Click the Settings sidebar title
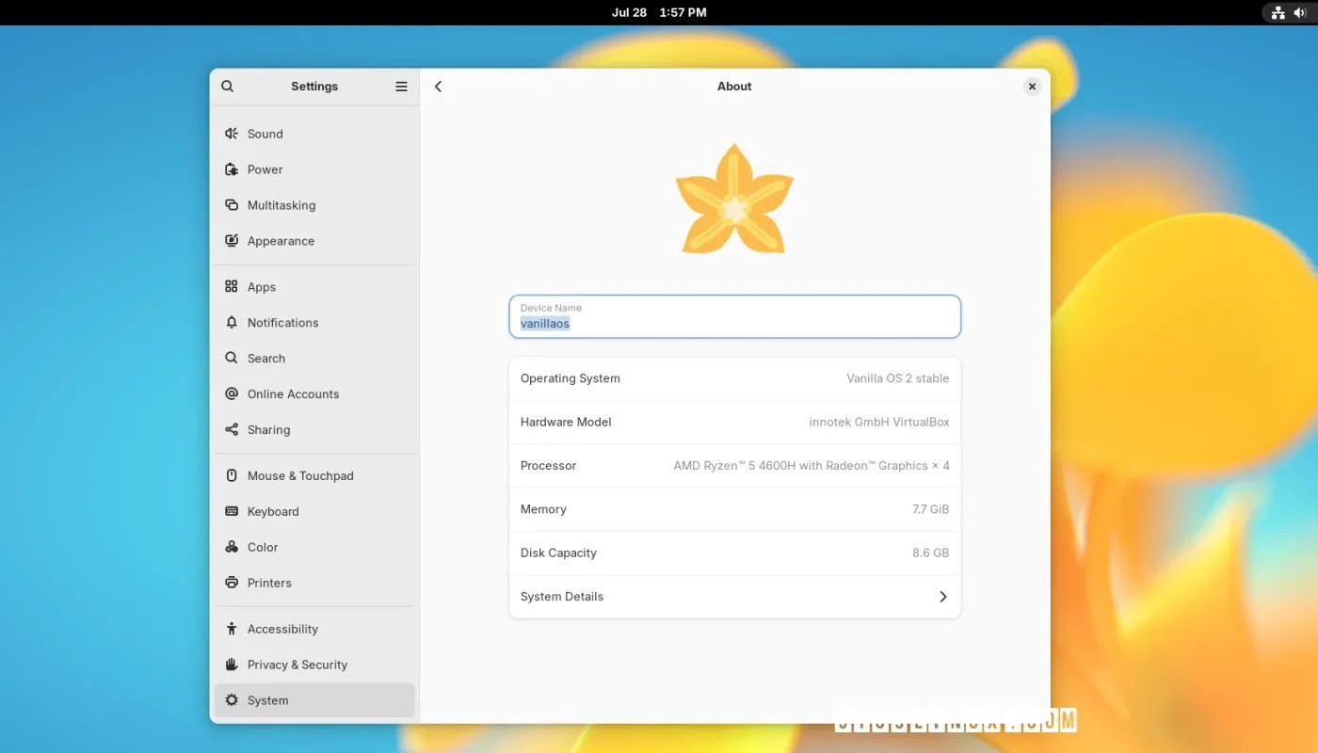The height and width of the screenshot is (753, 1318). point(314,86)
